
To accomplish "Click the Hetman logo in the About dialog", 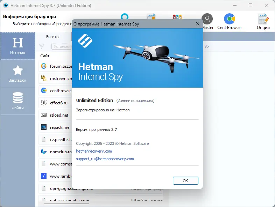I will 85,41.
